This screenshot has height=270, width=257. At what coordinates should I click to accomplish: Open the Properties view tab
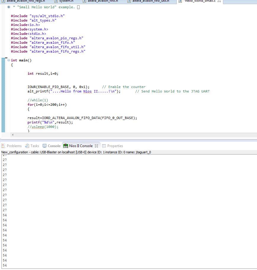(115, 146)
